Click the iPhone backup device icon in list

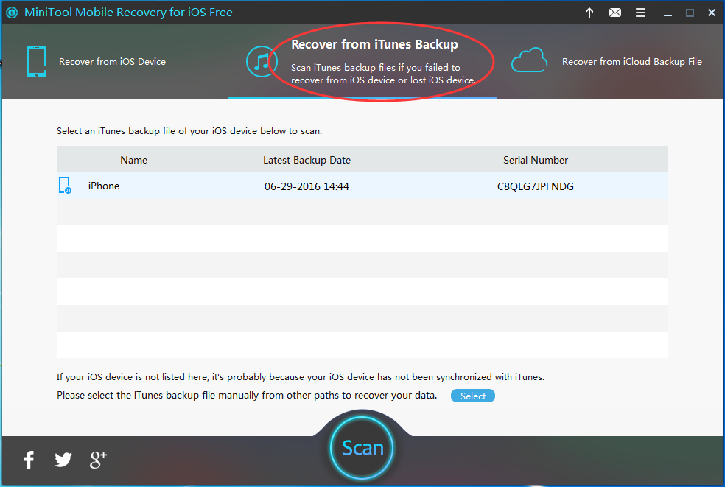(x=65, y=186)
